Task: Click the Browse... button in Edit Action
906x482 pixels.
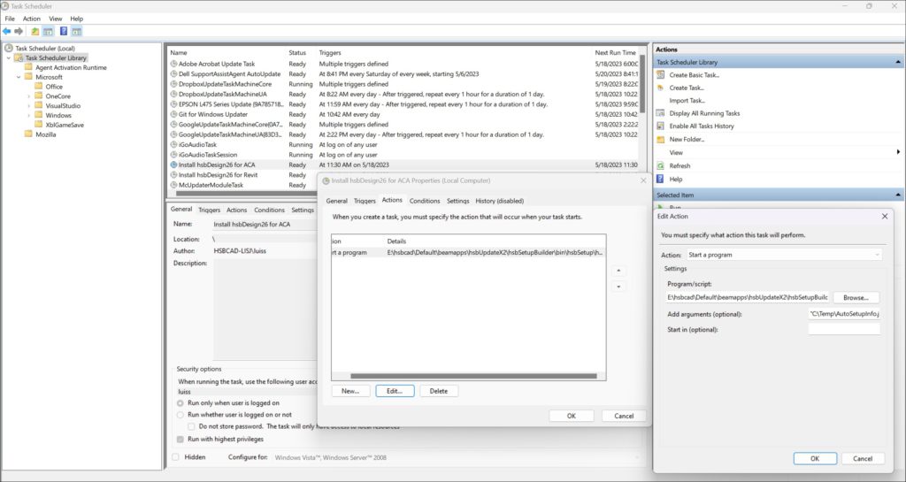Action: [x=856, y=298]
